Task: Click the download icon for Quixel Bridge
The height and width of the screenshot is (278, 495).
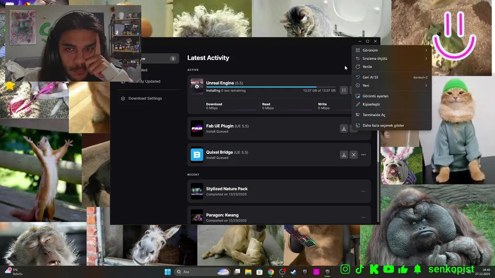Action: [344, 155]
